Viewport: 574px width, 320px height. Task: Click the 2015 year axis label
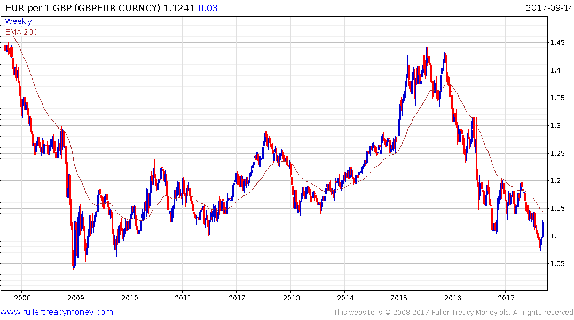pos(399,298)
